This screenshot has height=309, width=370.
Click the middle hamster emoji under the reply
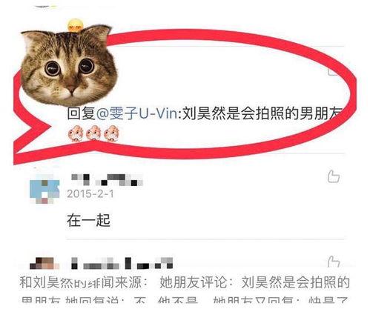click(x=94, y=133)
